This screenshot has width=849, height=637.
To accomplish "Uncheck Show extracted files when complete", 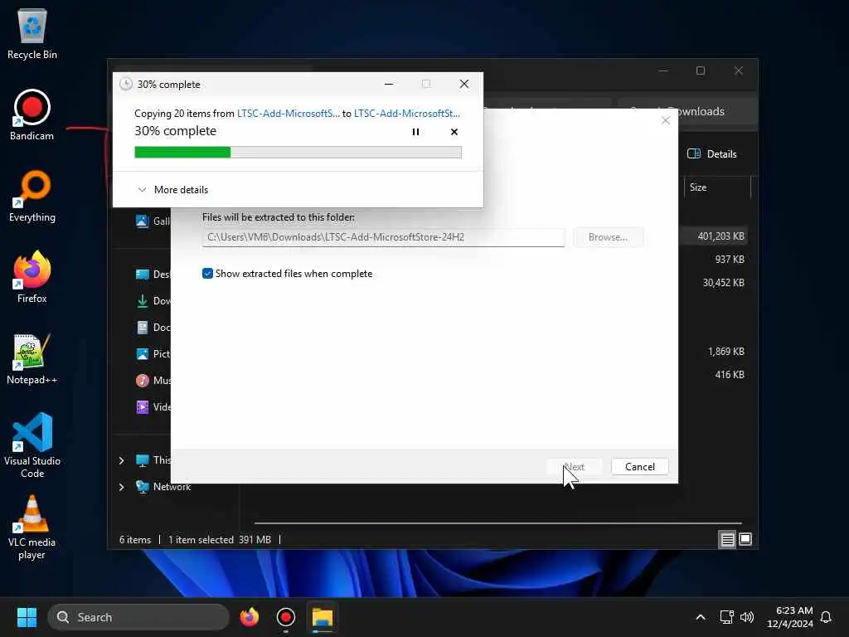I will (207, 274).
